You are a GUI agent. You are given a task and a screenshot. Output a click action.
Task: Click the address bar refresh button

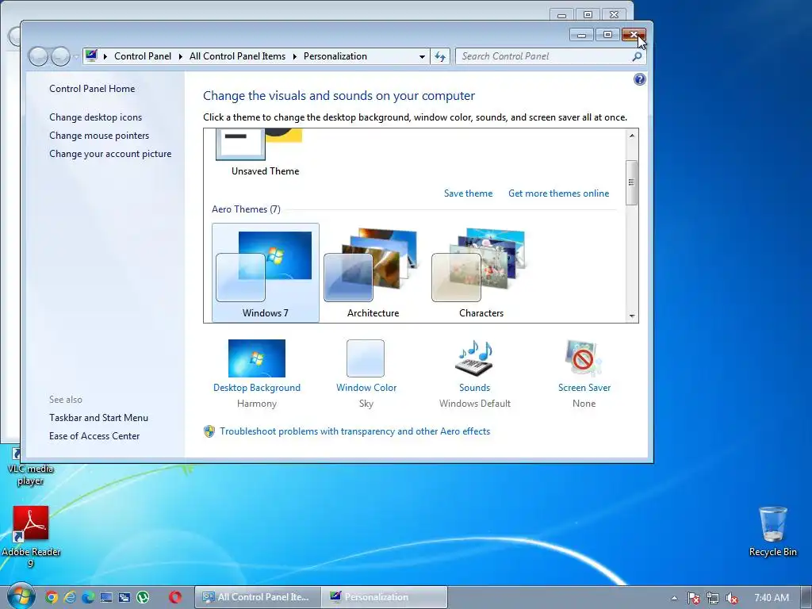coord(439,56)
